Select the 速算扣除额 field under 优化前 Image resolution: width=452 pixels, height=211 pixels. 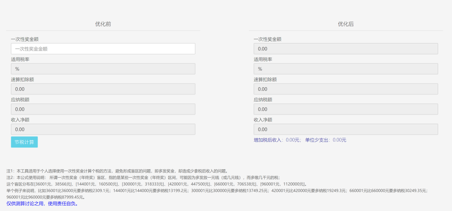pos(103,89)
